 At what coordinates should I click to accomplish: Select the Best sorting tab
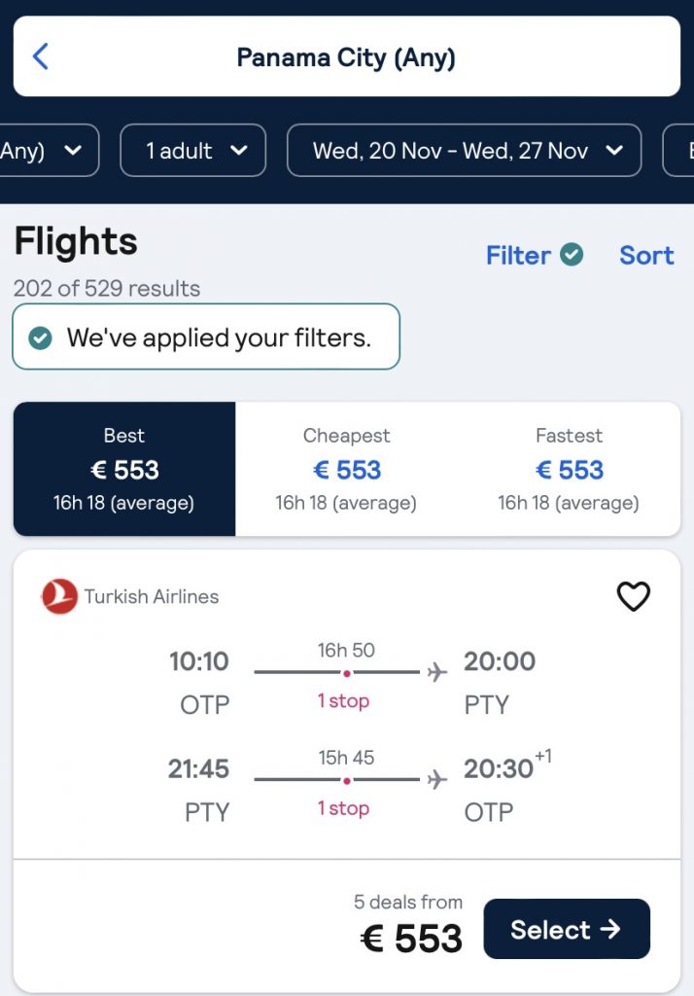coord(124,469)
